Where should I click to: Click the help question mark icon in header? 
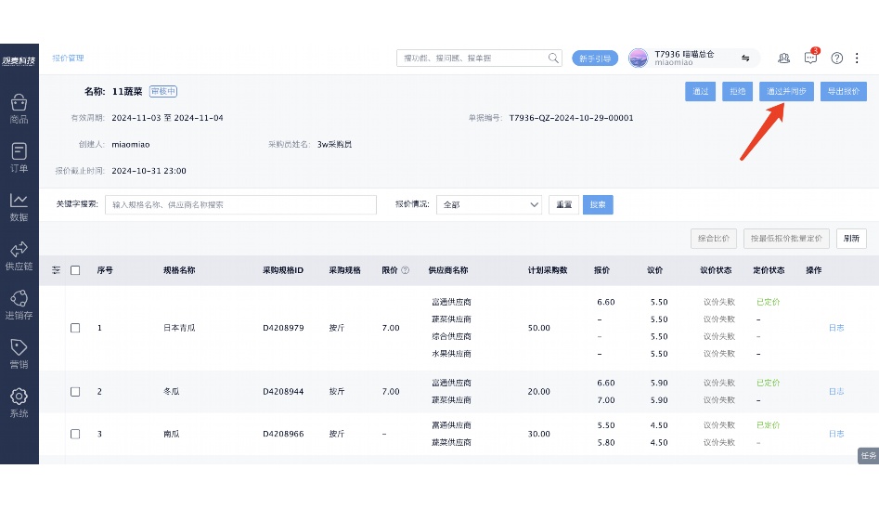point(836,58)
